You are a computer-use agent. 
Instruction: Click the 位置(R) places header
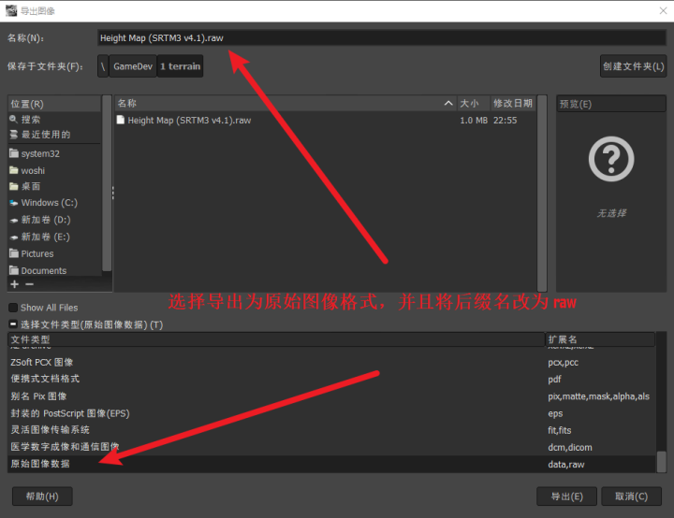click(x=54, y=104)
